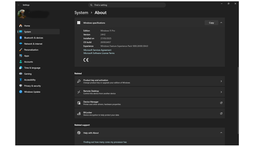
Task: Click the Home sidebar icon
Action: coord(21,26)
